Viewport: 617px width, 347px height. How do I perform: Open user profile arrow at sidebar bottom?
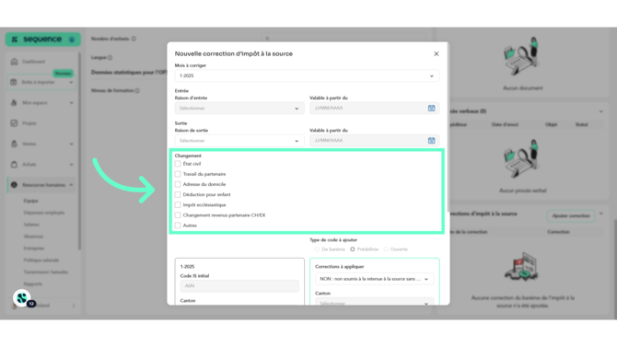click(x=74, y=306)
